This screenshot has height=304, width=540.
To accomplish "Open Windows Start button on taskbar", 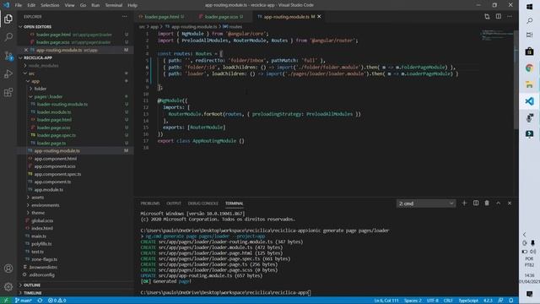I will click(x=529, y=7).
